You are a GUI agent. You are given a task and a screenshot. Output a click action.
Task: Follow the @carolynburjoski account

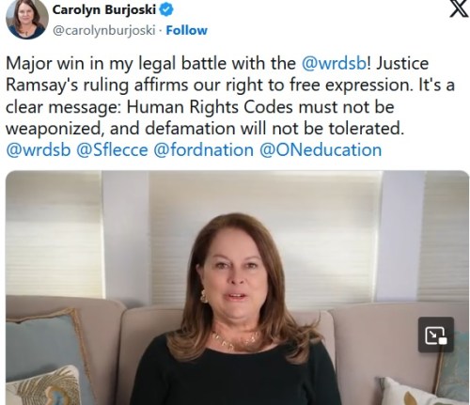tap(186, 30)
